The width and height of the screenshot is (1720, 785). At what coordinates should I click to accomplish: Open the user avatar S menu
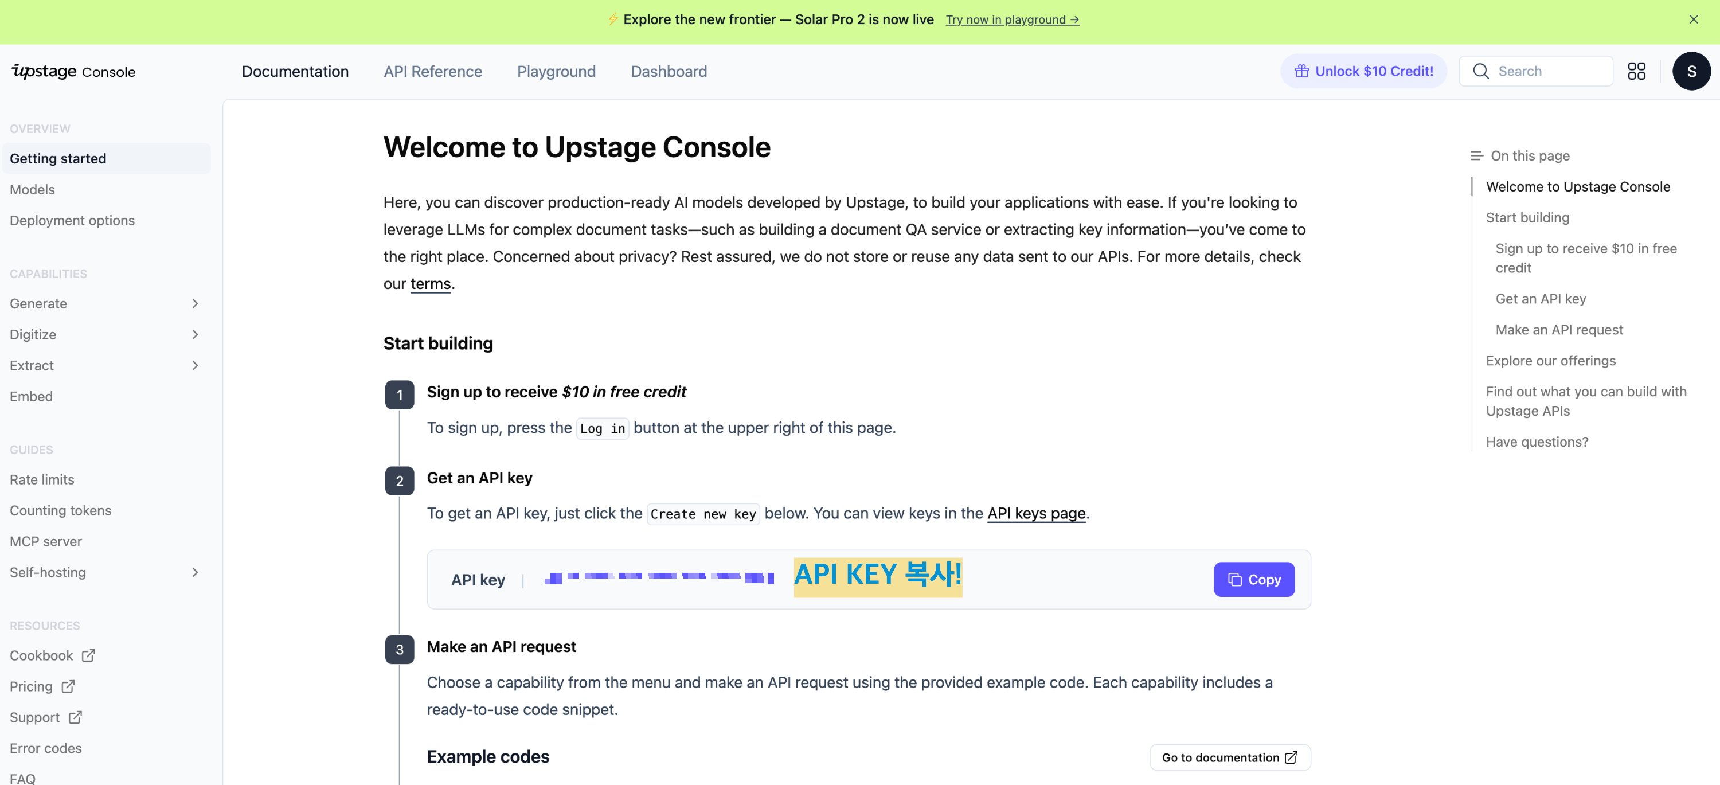[1691, 72]
